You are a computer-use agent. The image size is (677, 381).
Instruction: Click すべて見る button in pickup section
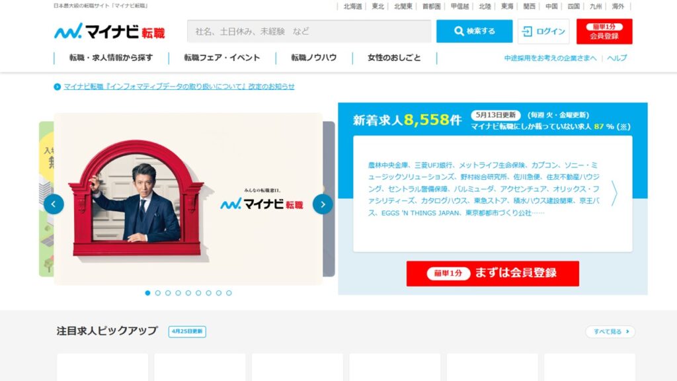tap(610, 332)
